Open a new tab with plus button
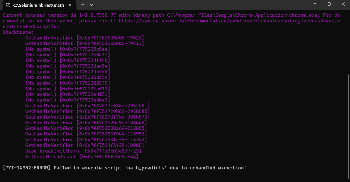This screenshot has height=182, width=350. pos(83,5)
